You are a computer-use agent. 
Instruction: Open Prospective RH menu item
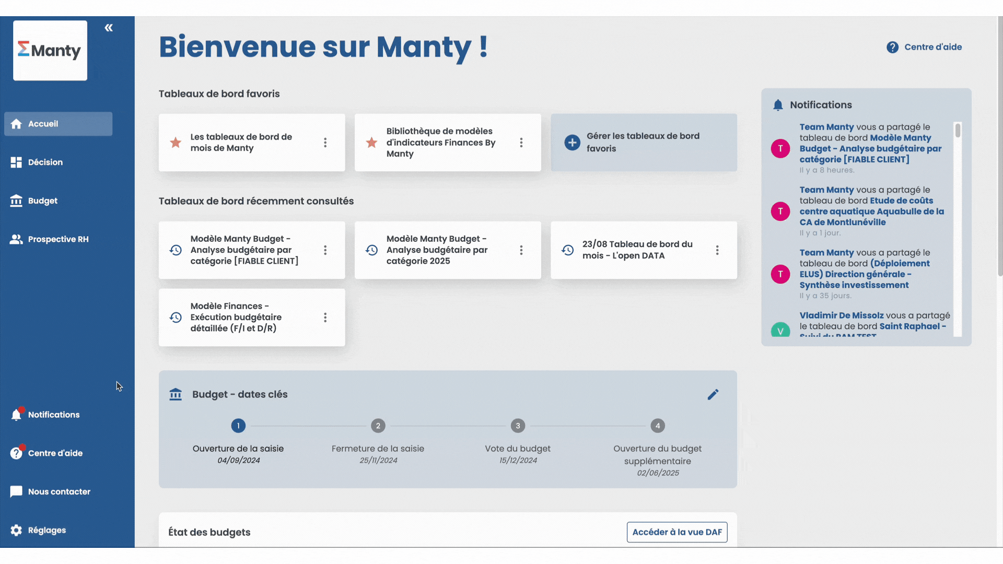point(58,239)
